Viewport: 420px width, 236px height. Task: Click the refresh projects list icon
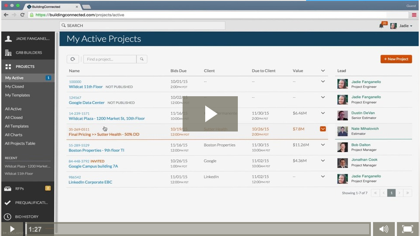pyautogui.click(x=73, y=59)
